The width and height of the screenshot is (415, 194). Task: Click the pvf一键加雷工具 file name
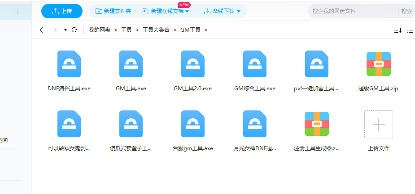tap(317, 89)
